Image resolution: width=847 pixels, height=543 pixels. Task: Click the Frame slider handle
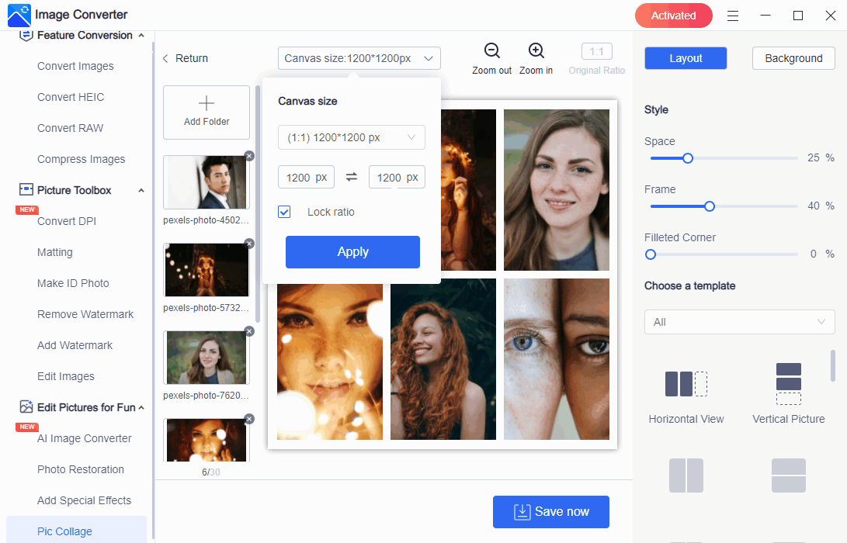click(709, 206)
